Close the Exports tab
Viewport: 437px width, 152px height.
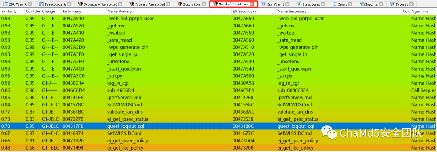pos(412,4)
